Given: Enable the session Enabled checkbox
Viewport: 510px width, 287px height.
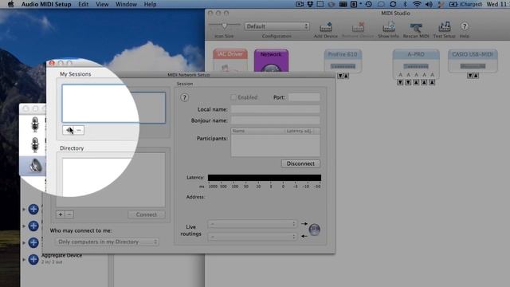Looking at the screenshot, I should pyautogui.click(x=233, y=97).
